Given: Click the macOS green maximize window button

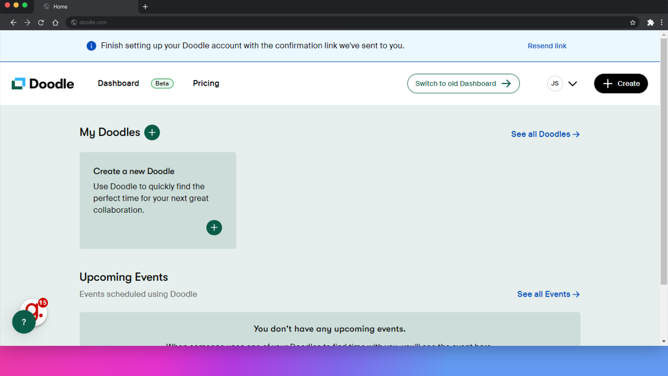Looking at the screenshot, I should [x=25, y=5].
